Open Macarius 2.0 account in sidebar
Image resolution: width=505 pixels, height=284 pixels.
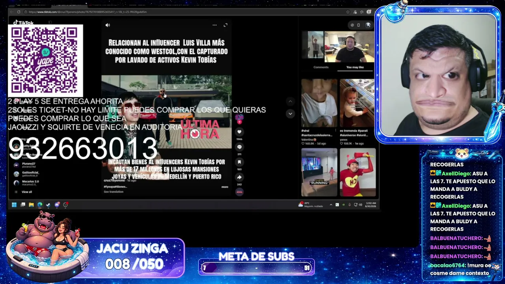coord(26,183)
